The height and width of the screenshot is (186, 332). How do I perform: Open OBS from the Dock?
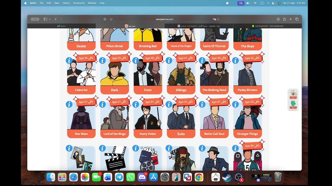point(238,177)
